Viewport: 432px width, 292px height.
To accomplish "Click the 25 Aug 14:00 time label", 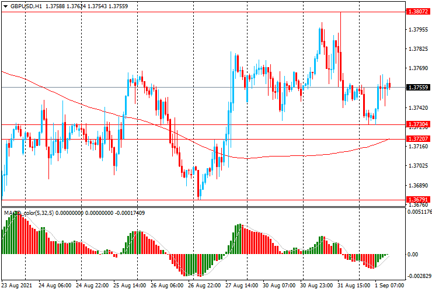I will (130, 286).
